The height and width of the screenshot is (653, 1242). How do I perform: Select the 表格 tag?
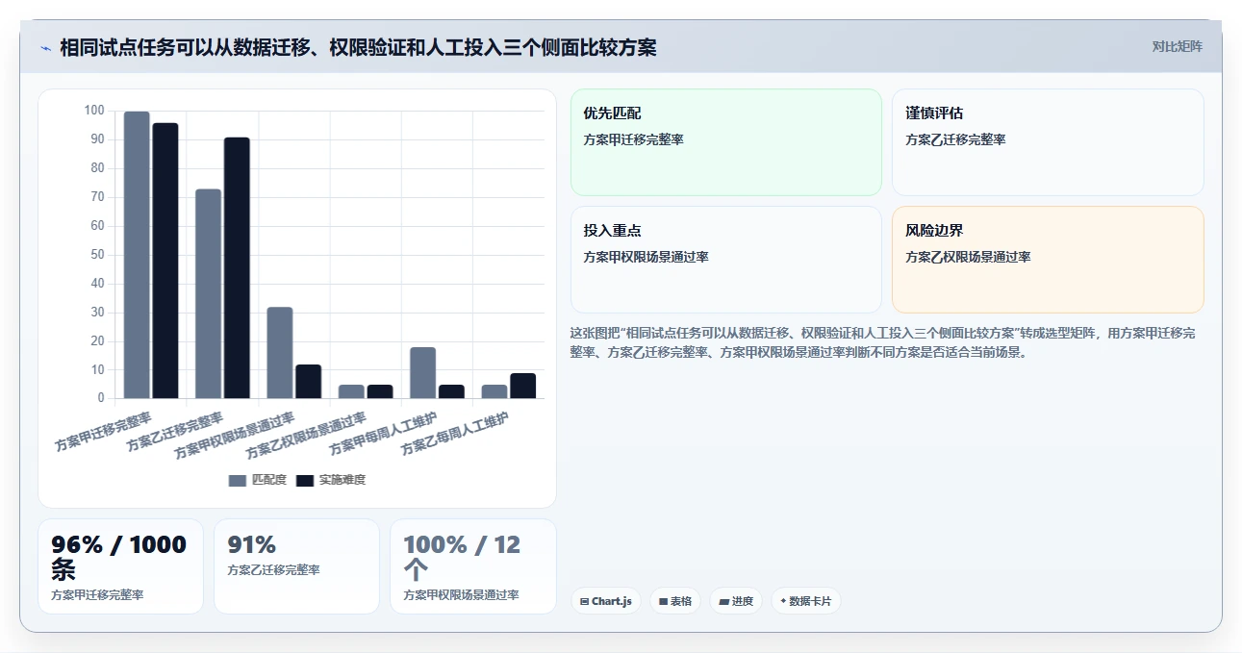675,601
